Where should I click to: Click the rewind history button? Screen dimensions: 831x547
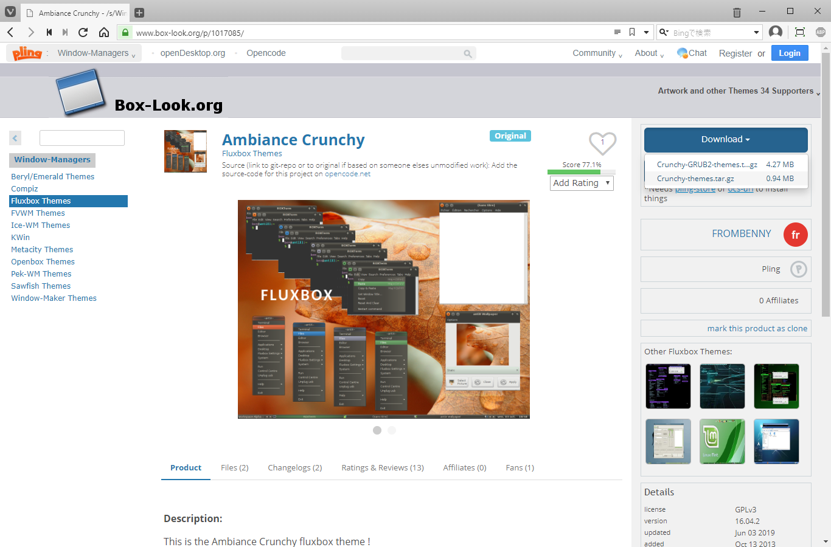coord(49,32)
